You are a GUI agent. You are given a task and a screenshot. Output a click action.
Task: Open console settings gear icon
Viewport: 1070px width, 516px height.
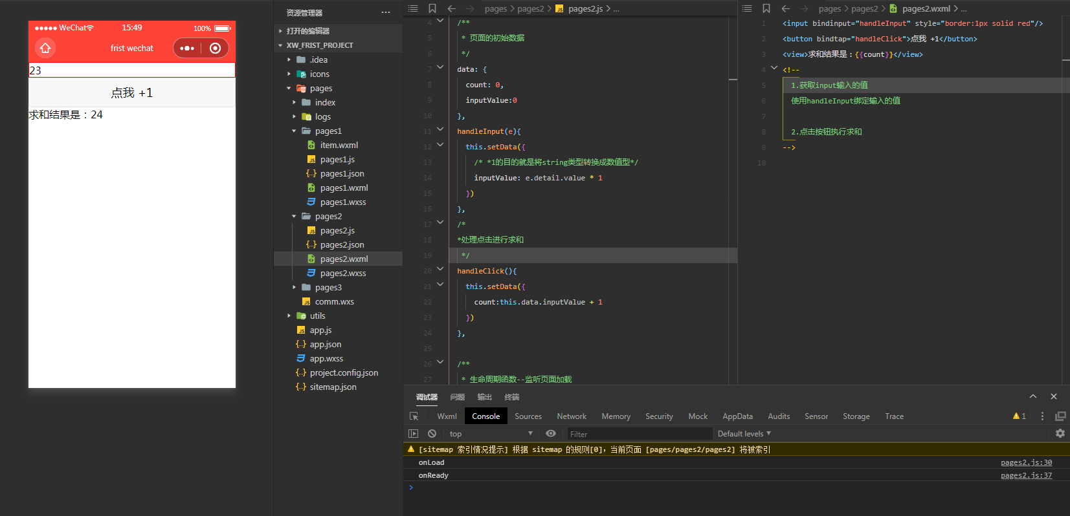[1060, 433]
